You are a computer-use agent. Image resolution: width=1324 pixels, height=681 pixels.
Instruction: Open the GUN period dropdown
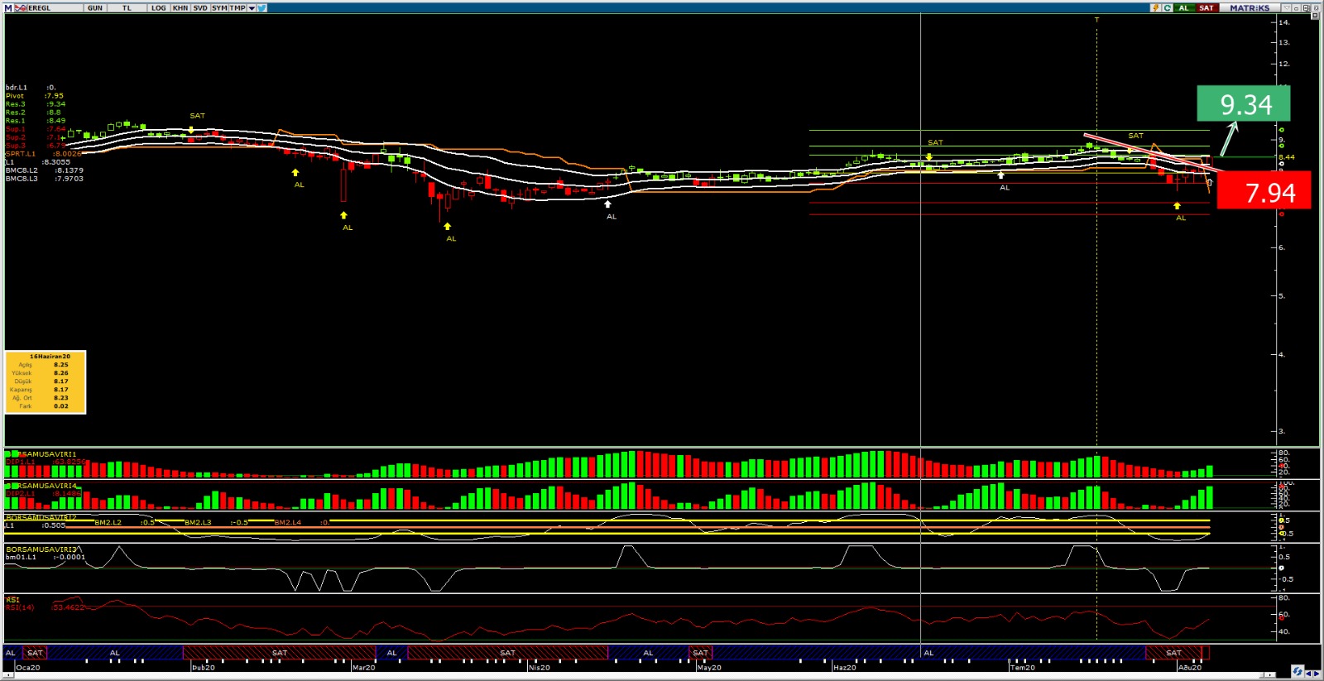[x=95, y=7]
